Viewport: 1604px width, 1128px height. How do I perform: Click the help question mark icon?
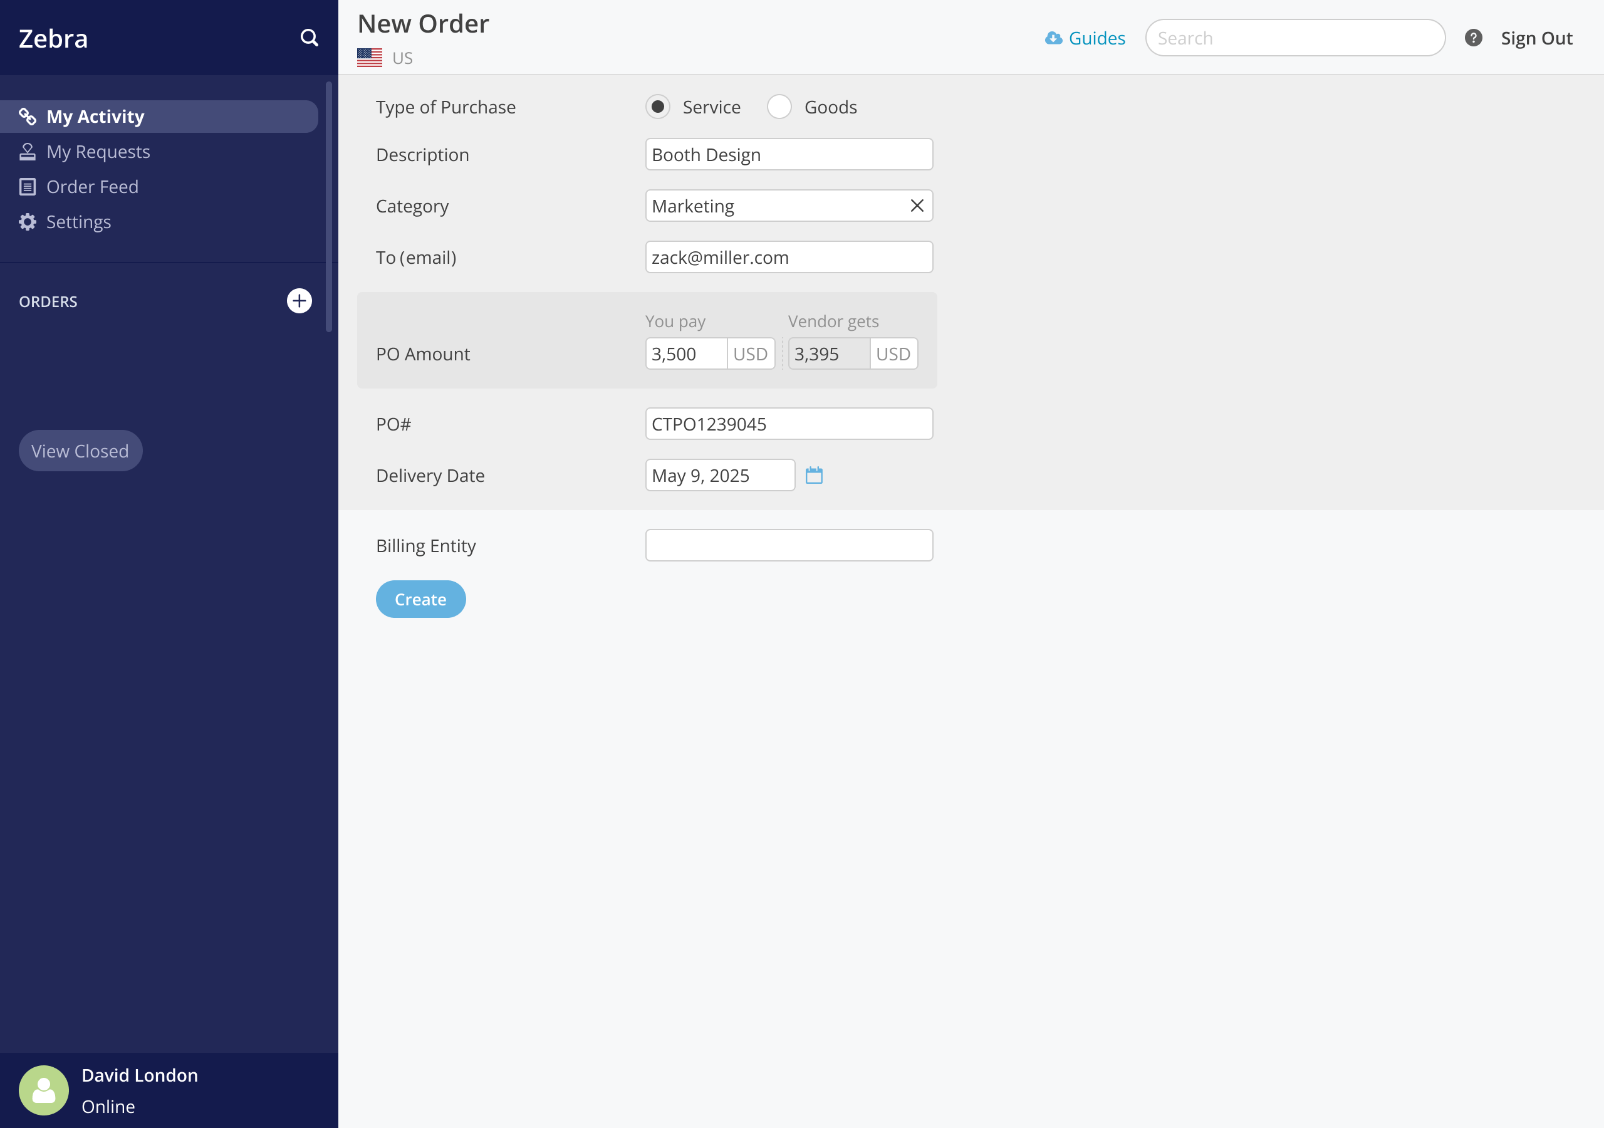point(1473,38)
